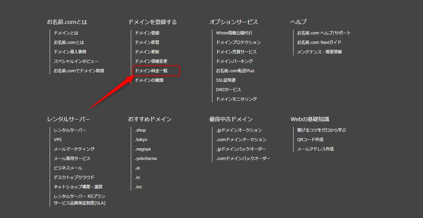Click お名前.comとは link in first column
Screen dimensions: 423x218
(69, 43)
